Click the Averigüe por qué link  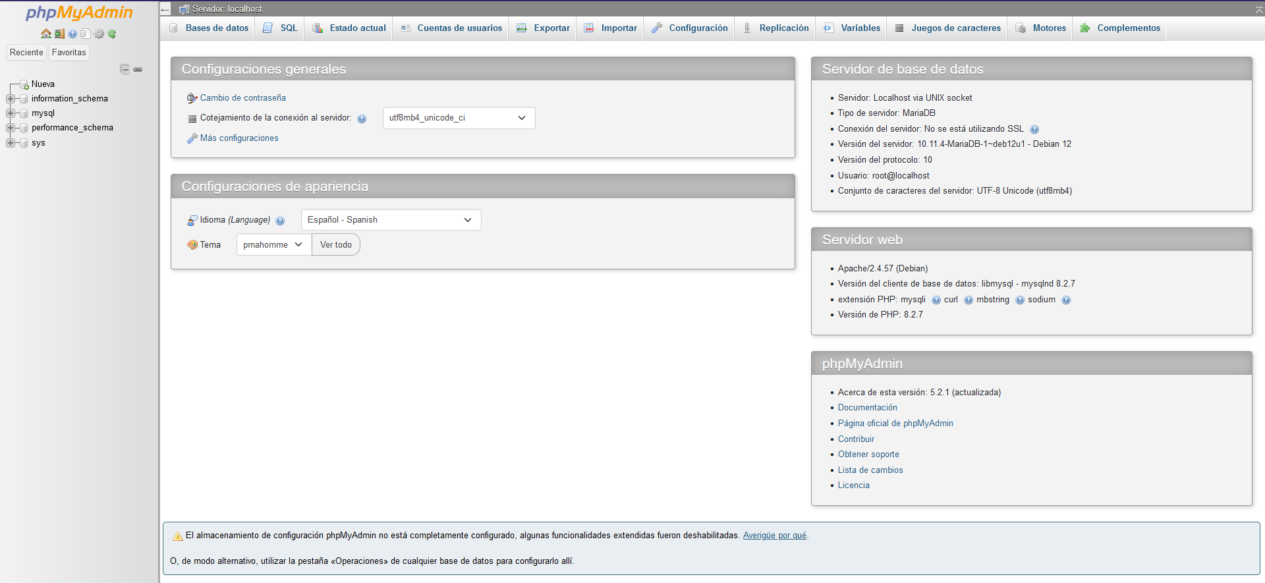pos(775,536)
